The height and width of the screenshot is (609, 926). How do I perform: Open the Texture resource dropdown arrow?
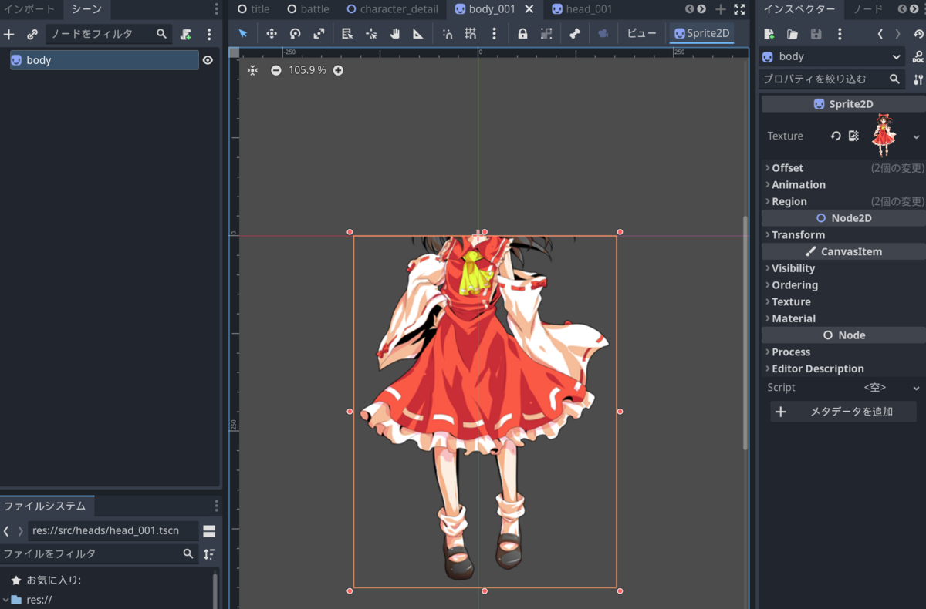(916, 136)
